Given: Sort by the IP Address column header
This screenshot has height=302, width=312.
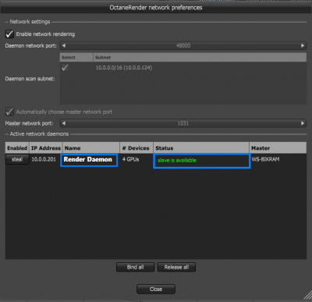Looking at the screenshot, I should (46, 148).
